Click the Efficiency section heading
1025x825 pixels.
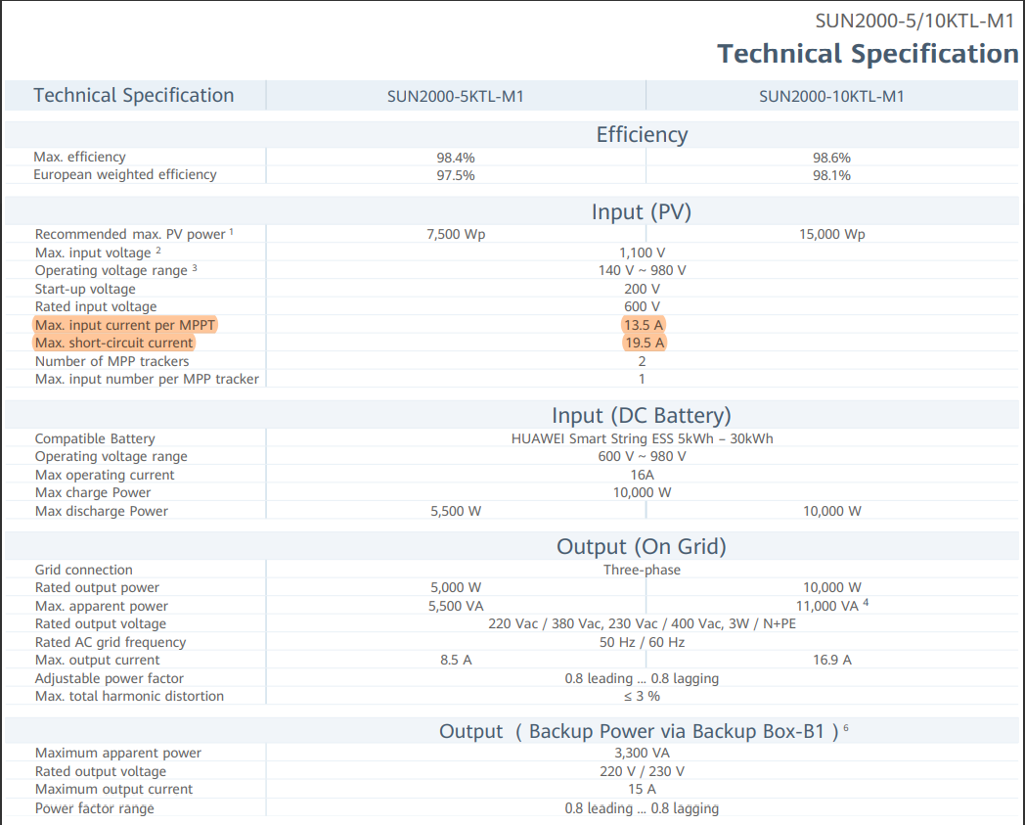coord(642,135)
